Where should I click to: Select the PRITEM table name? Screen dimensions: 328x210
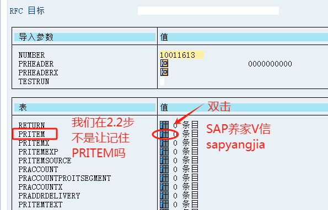pyautogui.click(x=31, y=134)
